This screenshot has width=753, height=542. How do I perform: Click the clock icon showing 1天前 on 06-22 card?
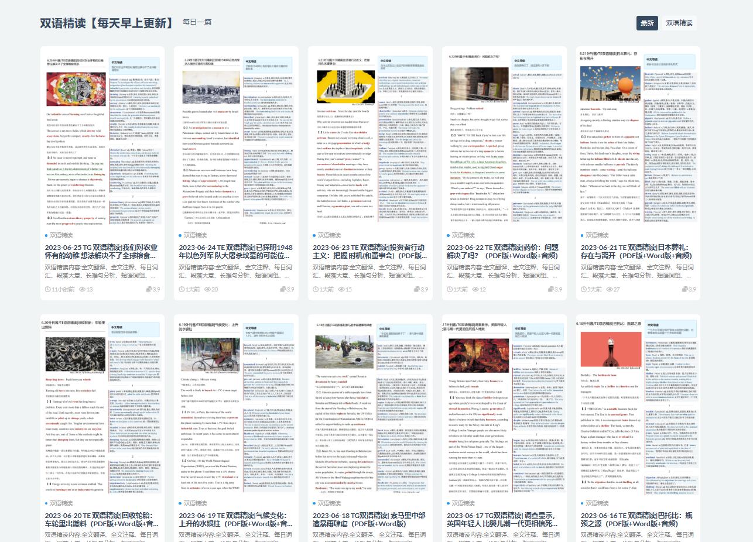coord(449,288)
